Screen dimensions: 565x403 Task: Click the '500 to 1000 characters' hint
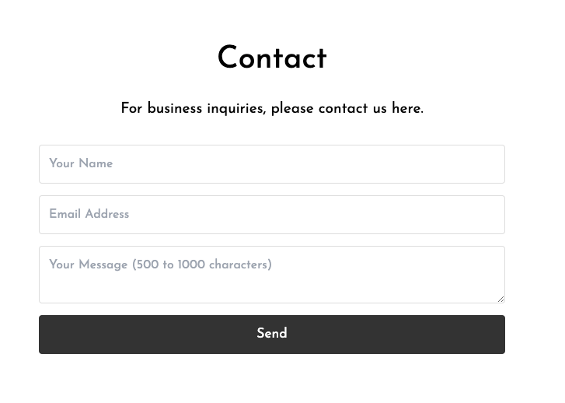202,265
